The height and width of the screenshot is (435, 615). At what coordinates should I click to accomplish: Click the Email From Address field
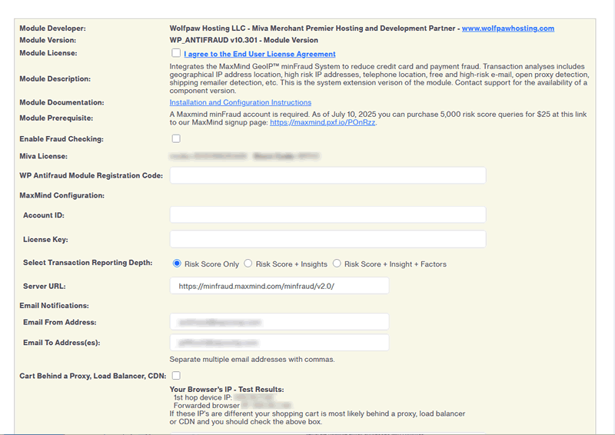(279, 322)
